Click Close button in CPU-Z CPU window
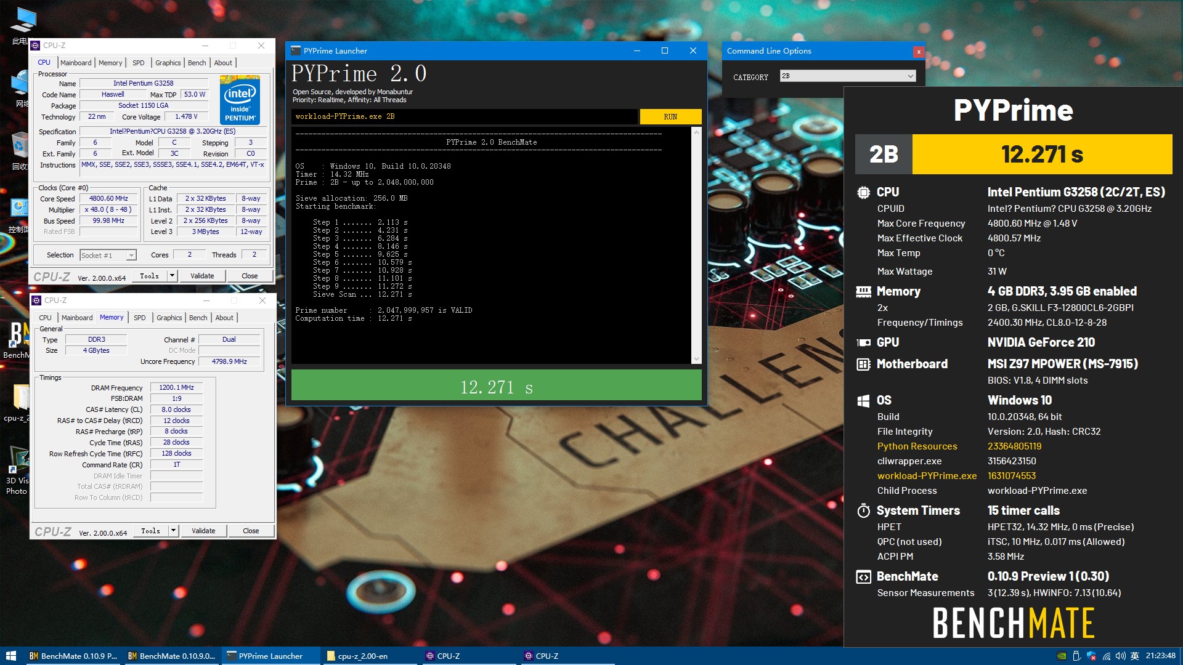The height and width of the screenshot is (665, 1183). coord(250,276)
